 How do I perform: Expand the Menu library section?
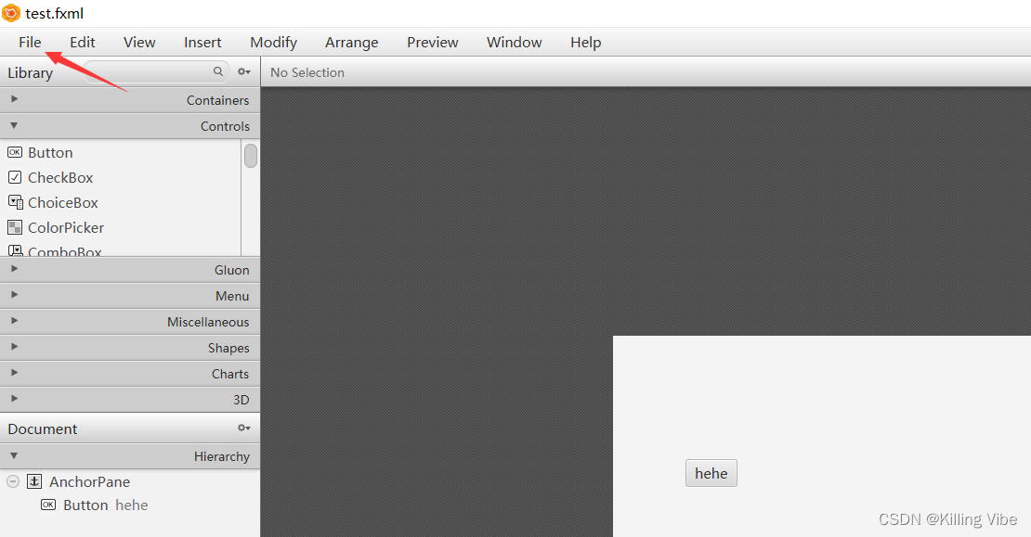130,296
